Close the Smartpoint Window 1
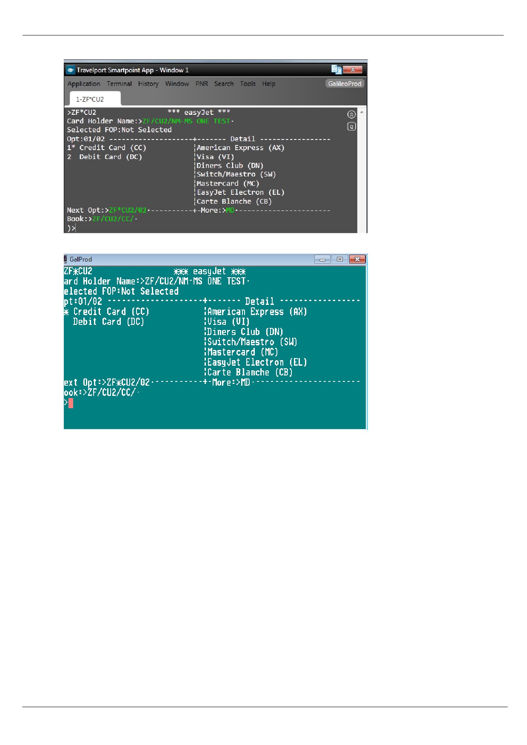Image resolution: width=527 pixels, height=745 pixels. click(x=353, y=69)
